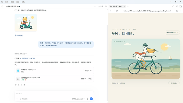Click the pelican bicycle animation canvas
This screenshot has width=183, height=103.
point(146,59)
